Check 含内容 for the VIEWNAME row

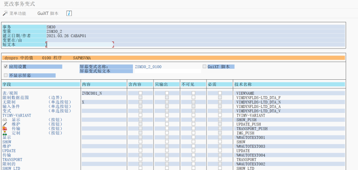[x=141, y=93]
